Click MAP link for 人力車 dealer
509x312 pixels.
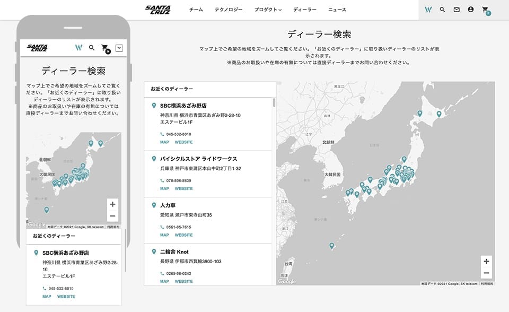pyautogui.click(x=164, y=235)
